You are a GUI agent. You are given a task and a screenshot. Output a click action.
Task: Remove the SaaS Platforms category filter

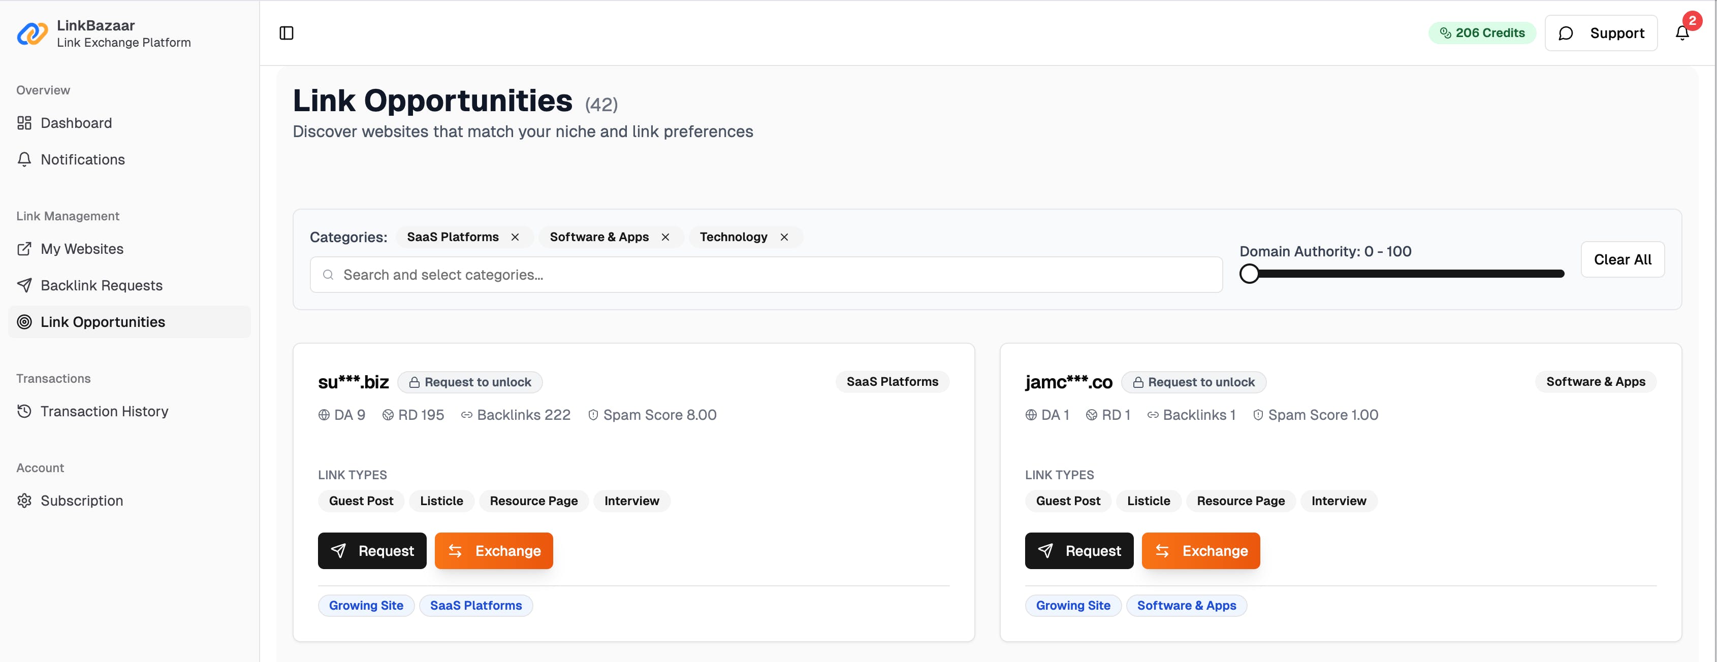515,237
